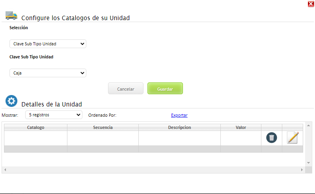Viewport: 315px width, 194px height.
Task: Click the Valor column header
Action: point(240,127)
